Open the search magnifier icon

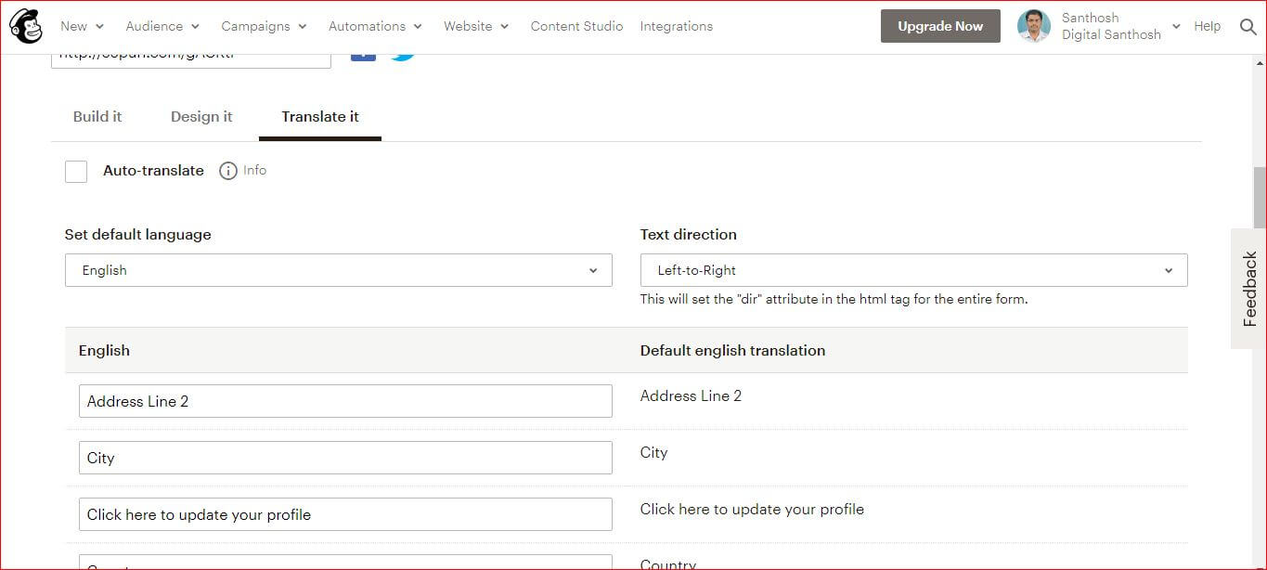click(1248, 27)
